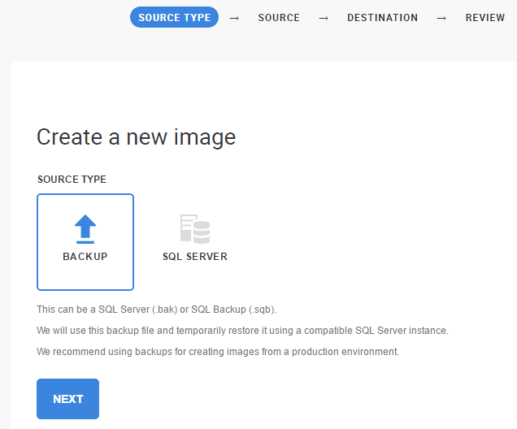Click the blue upload arrow Backup icon

[85, 229]
